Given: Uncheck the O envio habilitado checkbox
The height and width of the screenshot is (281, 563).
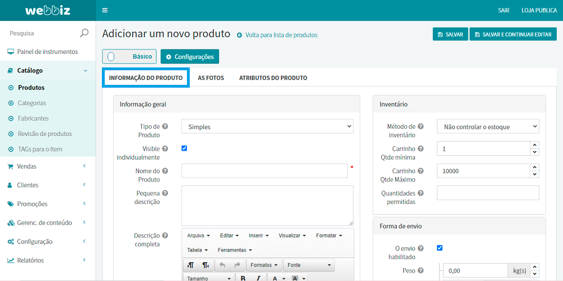Looking at the screenshot, I should click(440, 248).
